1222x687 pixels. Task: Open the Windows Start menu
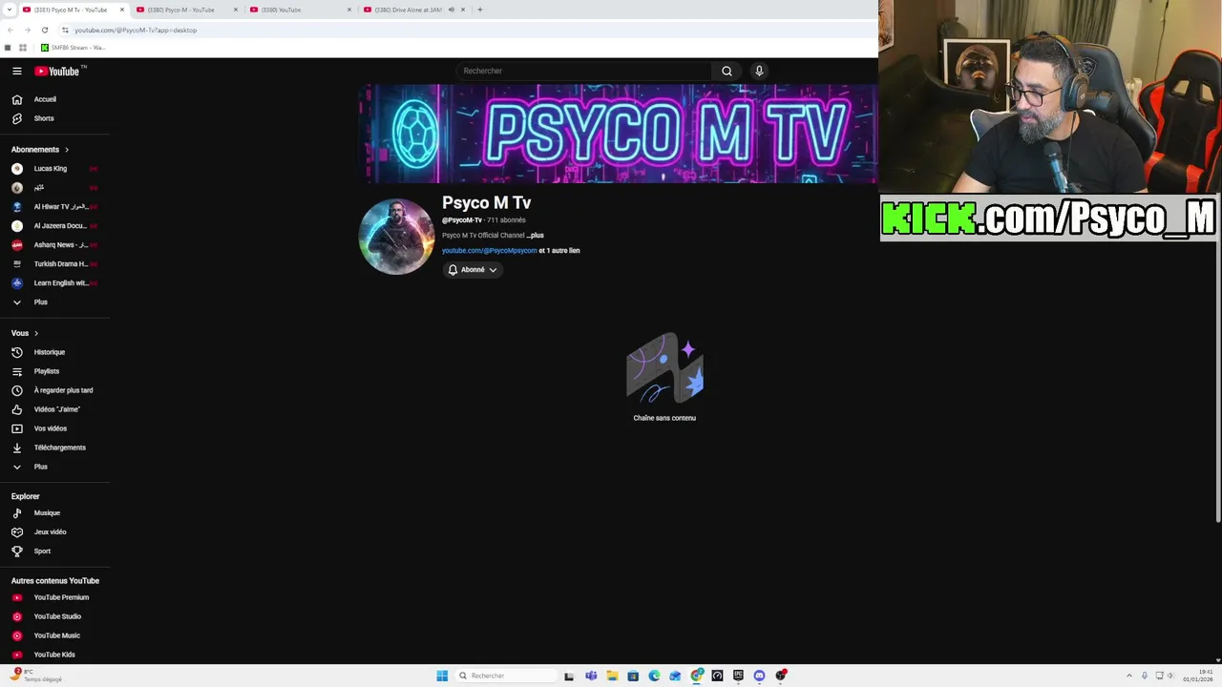point(442,676)
